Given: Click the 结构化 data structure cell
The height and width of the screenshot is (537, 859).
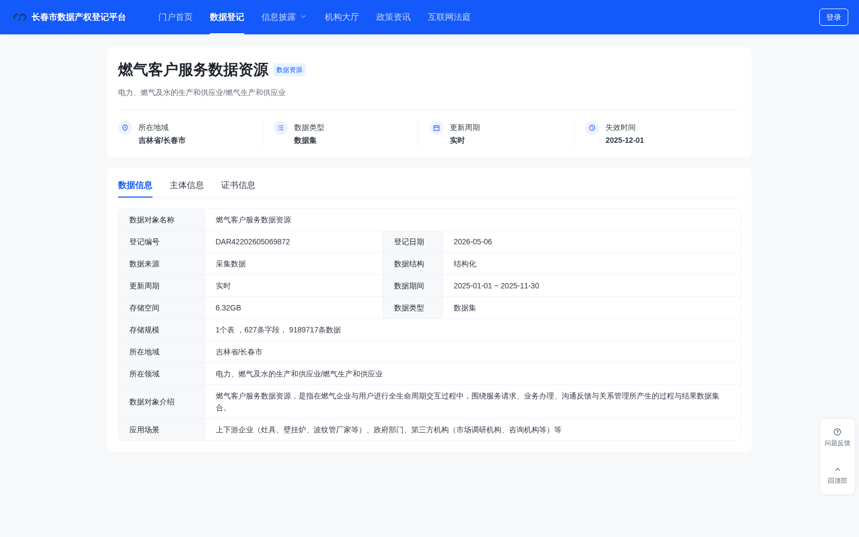Looking at the screenshot, I should click(465, 264).
